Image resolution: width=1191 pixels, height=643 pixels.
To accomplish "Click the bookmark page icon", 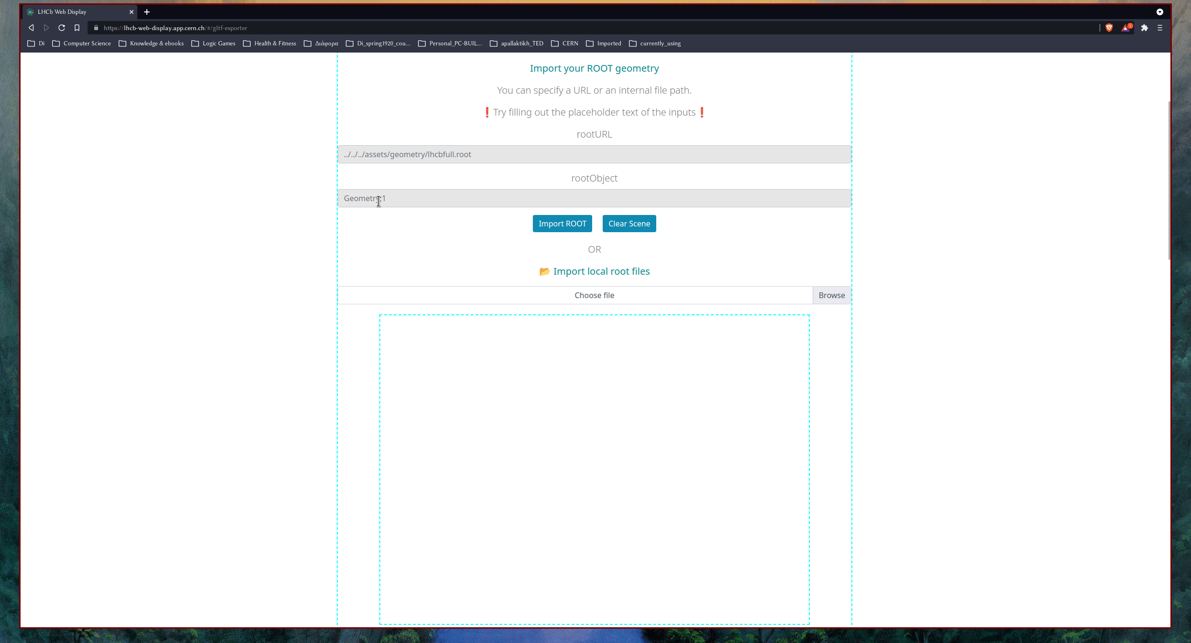I will coord(77,28).
